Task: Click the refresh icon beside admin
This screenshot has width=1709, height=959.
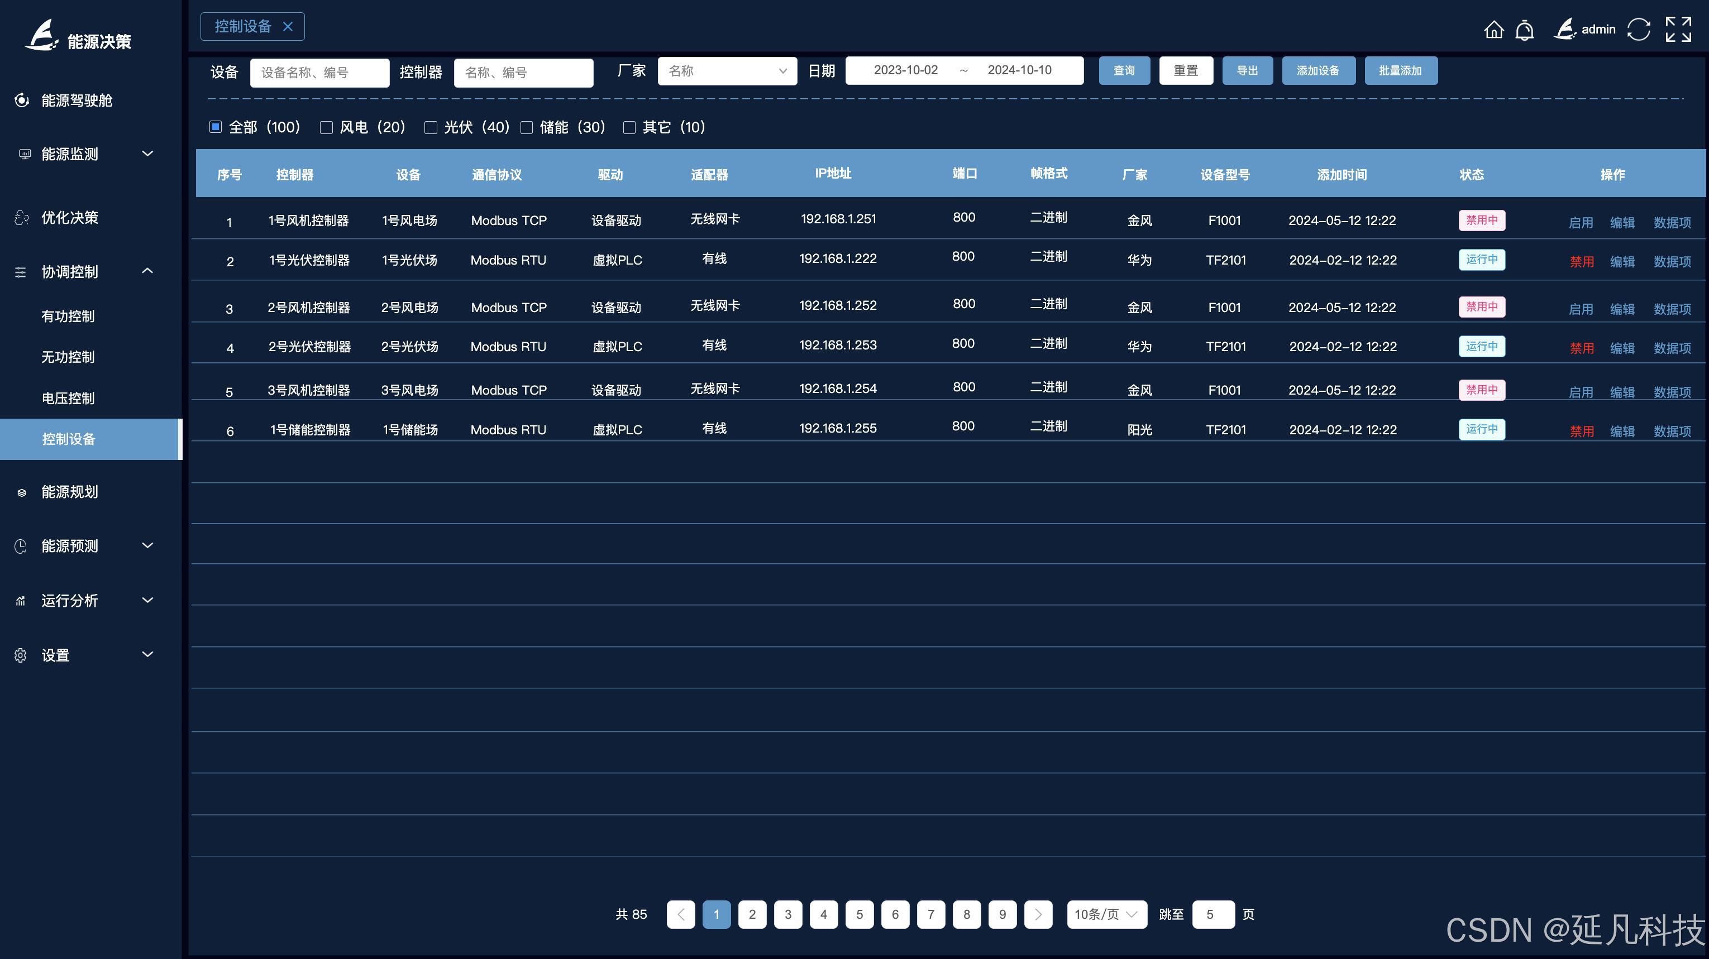Action: click(x=1638, y=30)
